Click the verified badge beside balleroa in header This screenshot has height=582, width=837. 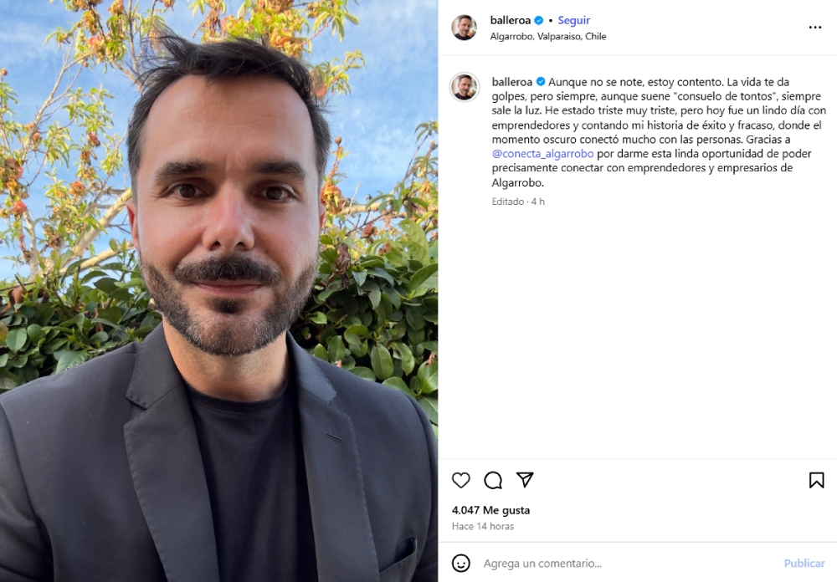coord(538,20)
